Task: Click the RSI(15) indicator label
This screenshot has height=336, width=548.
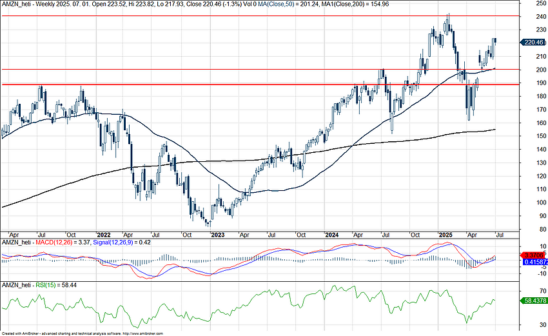Action: tap(46, 285)
